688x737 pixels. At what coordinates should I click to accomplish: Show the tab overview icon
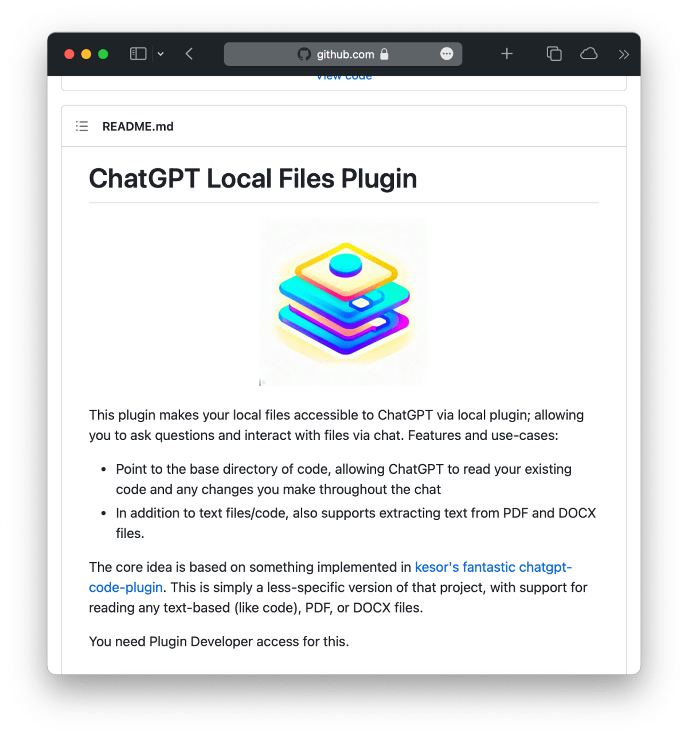(x=554, y=54)
